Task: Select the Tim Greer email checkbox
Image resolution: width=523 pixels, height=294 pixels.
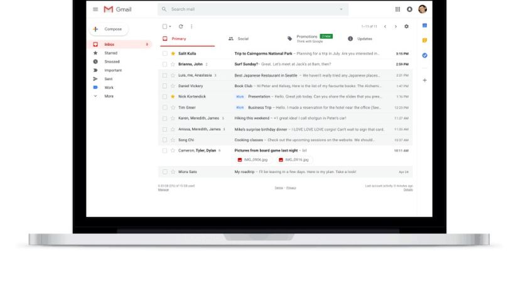Action: 164,108
